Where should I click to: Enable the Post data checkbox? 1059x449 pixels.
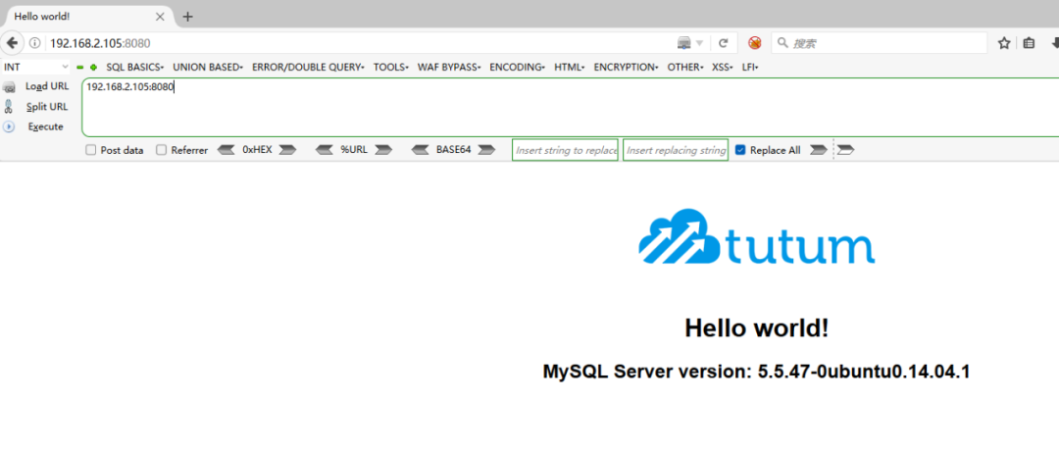pyautogui.click(x=90, y=151)
